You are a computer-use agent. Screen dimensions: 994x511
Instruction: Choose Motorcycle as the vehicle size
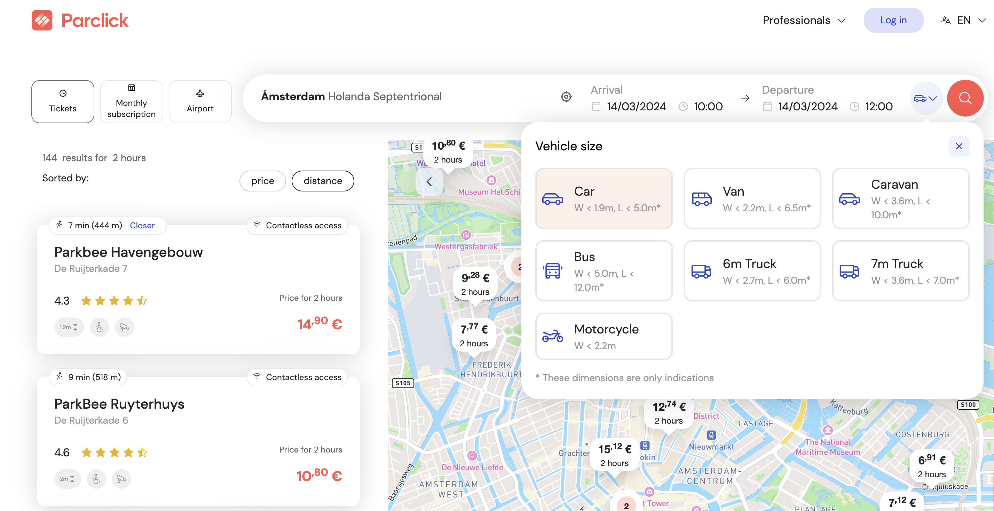(603, 336)
